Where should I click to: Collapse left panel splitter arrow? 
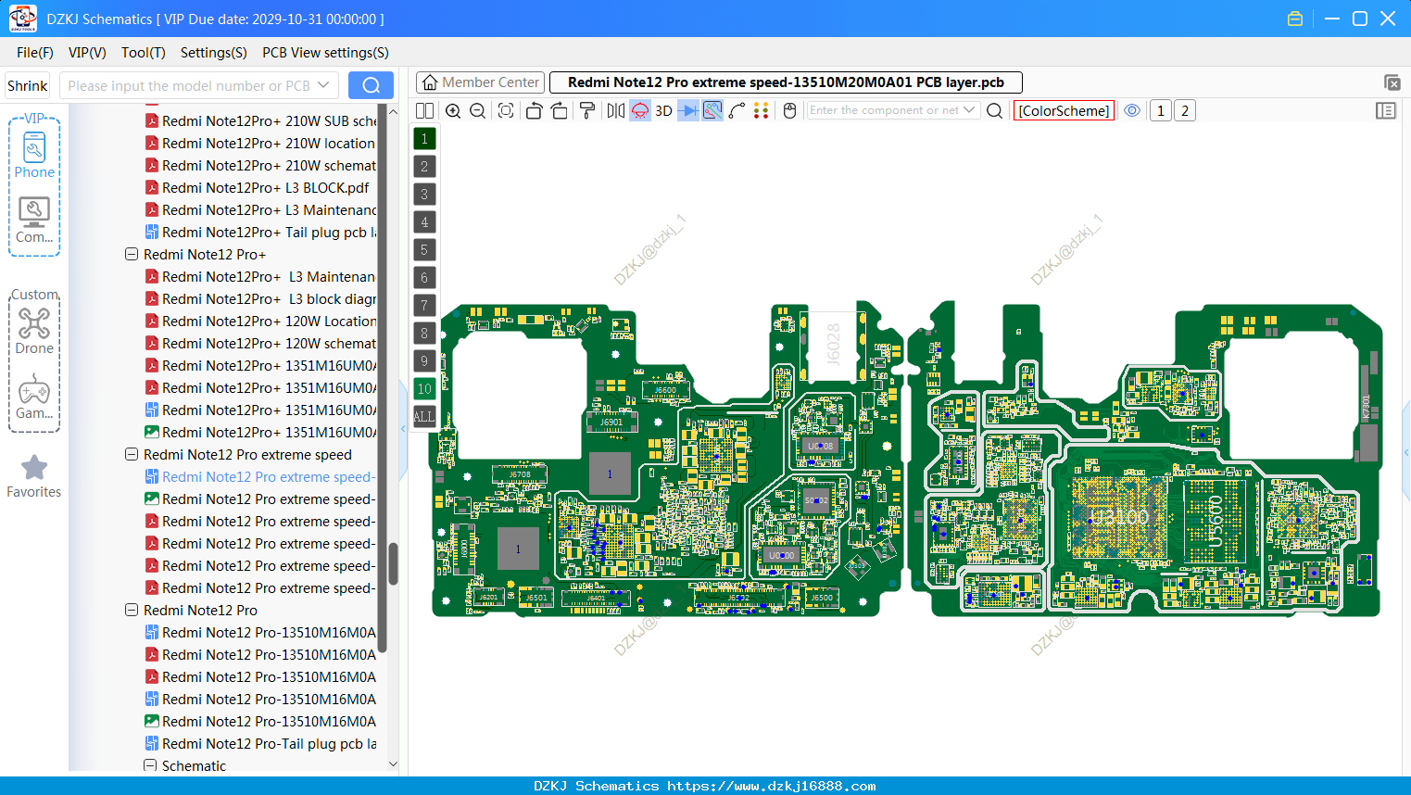[x=403, y=428]
